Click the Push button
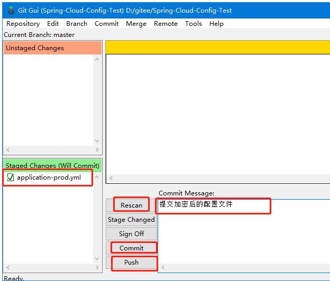The image size is (330, 281). coord(131,262)
